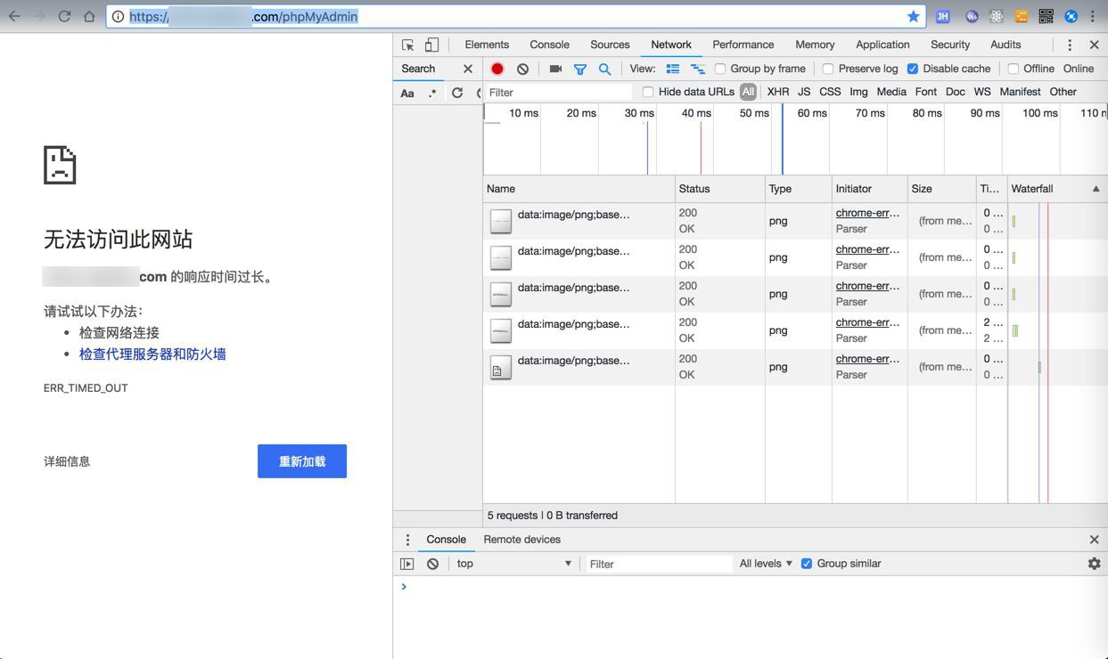Uncheck Disable cache checkbox
Viewport: 1108px width, 659px height.
913,69
